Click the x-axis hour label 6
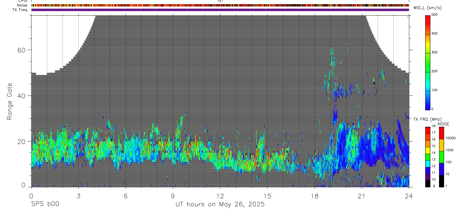 pyautogui.click(x=125, y=196)
